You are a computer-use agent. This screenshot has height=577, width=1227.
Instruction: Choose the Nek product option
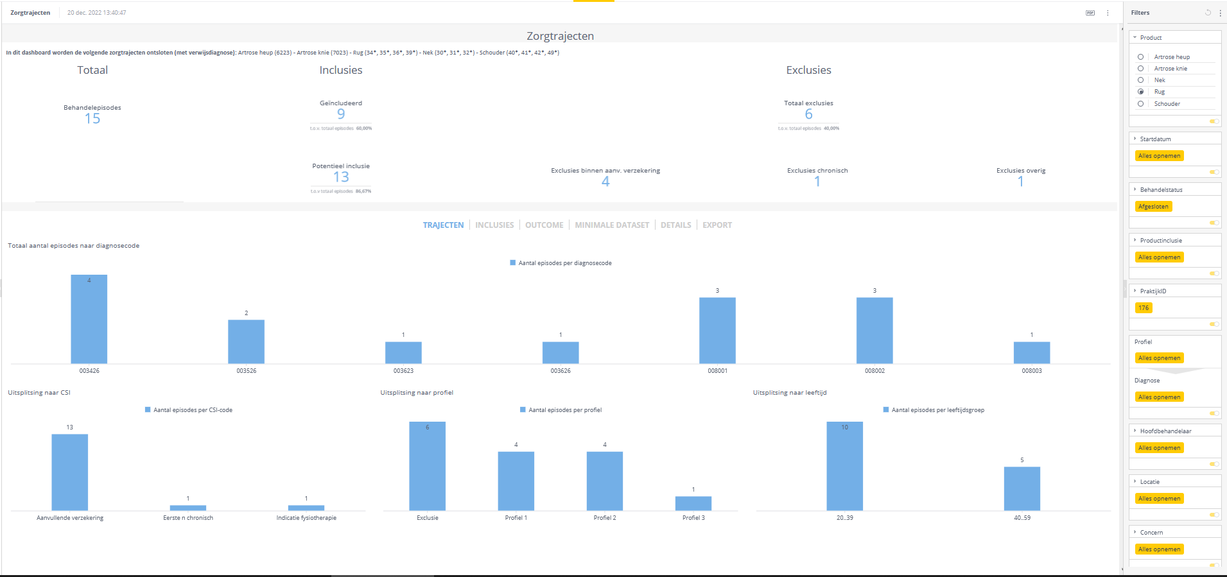[x=1141, y=80]
